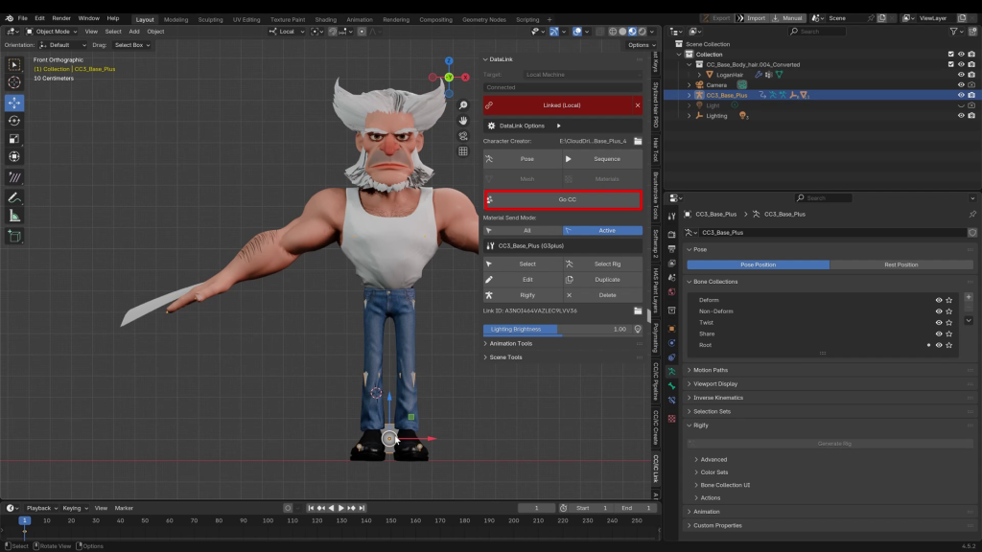Click the viewport zoom magnifier icon
The width and height of the screenshot is (982, 552).
click(462, 105)
